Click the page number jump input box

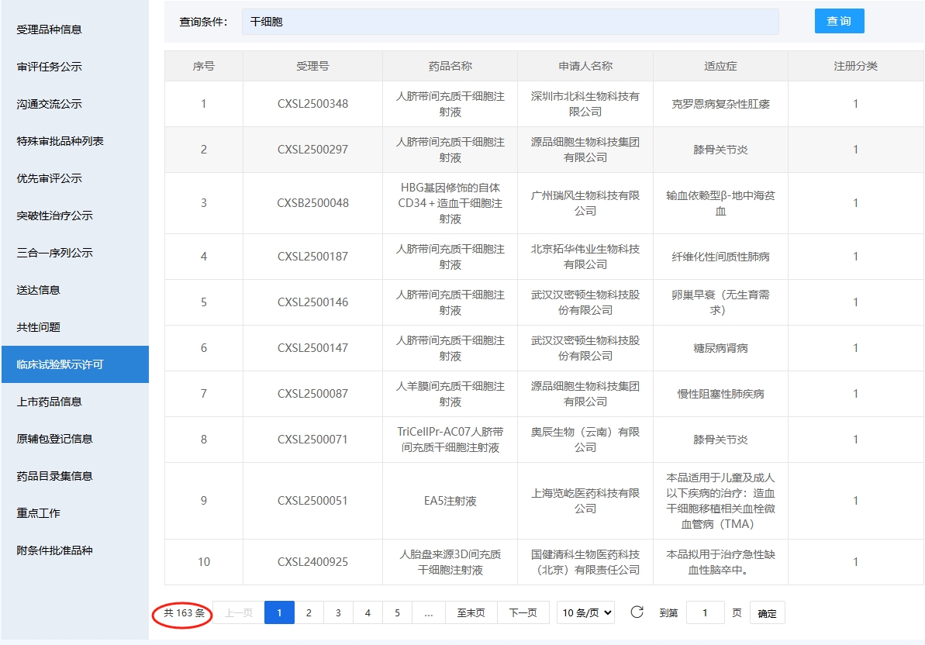pyautogui.click(x=705, y=612)
